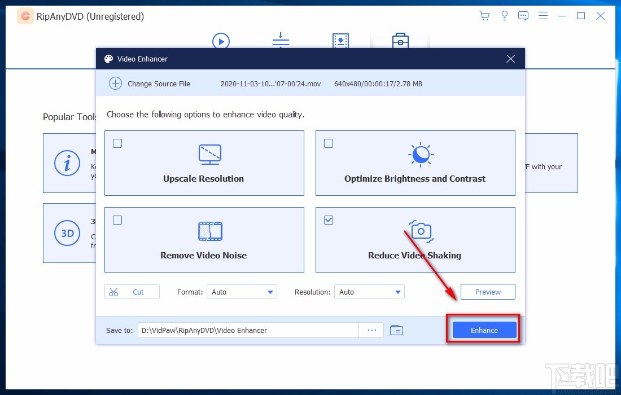
Task: Open the shopping cart purchase icon
Action: click(x=484, y=16)
